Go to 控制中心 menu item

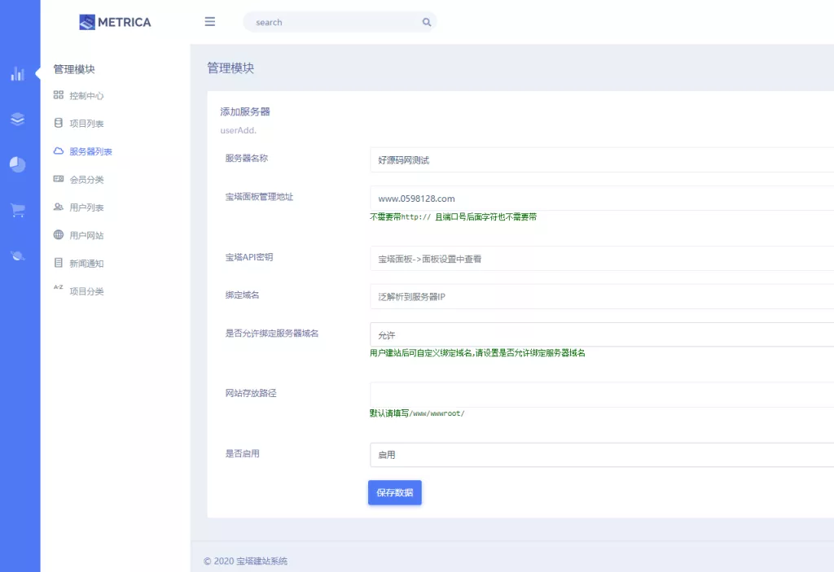86,96
